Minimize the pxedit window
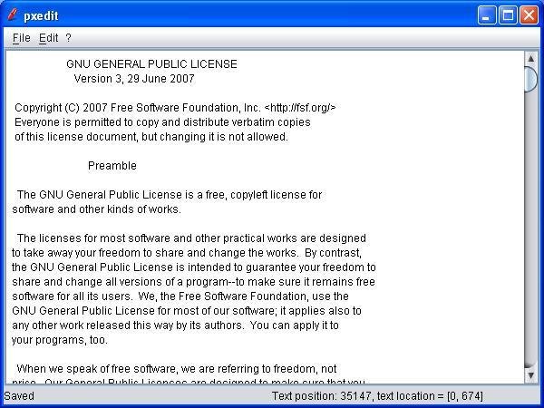 pyautogui.click(x=486, y=15)
